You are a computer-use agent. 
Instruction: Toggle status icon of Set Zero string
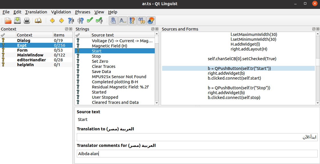(x=78, y=61)
